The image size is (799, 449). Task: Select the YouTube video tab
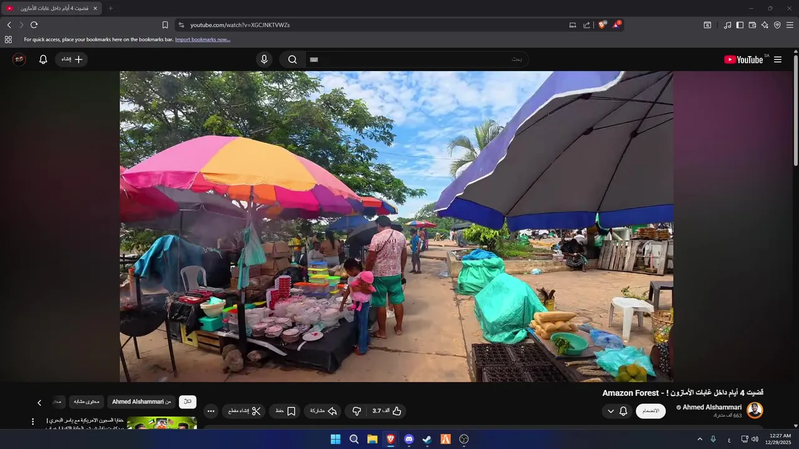click(x=51, y=8)
